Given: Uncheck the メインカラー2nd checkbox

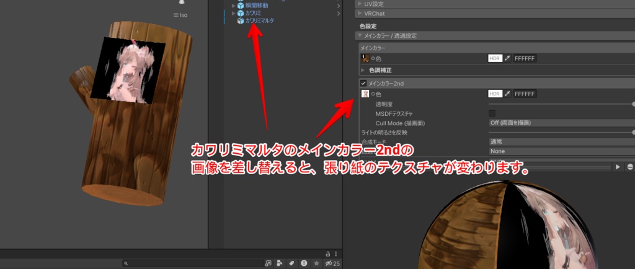Looking at the screenshot, I should point(363,83).
